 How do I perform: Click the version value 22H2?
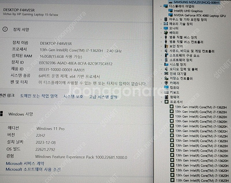point(40,135)
